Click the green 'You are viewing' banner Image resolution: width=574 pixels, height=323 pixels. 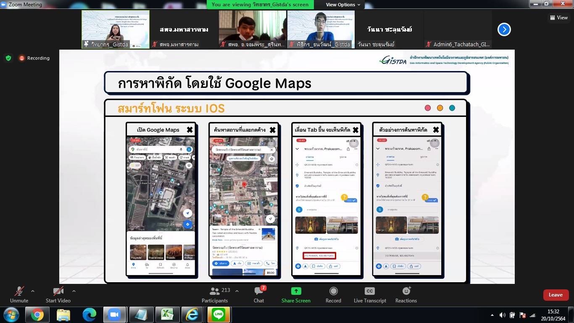pos(260,5)
